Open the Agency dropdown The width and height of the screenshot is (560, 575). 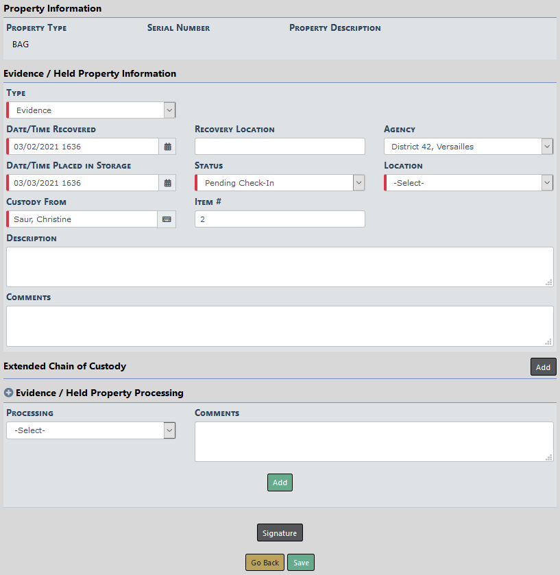tap(468, 147)
